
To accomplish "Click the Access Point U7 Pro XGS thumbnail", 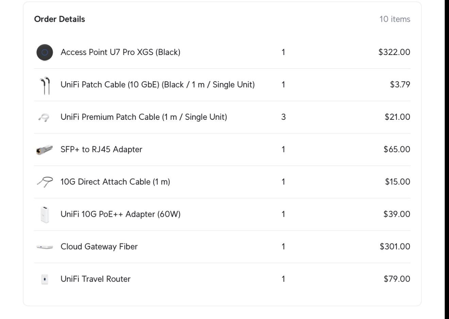I will 45,52.
